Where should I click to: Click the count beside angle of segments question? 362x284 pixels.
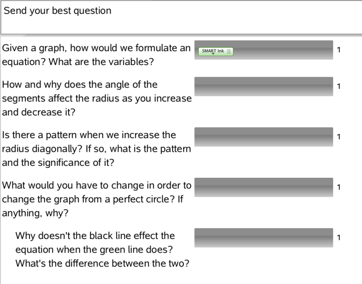(339, 87)
